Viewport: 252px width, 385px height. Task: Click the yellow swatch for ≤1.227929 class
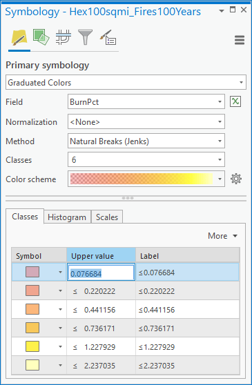(x=32, y=346)
